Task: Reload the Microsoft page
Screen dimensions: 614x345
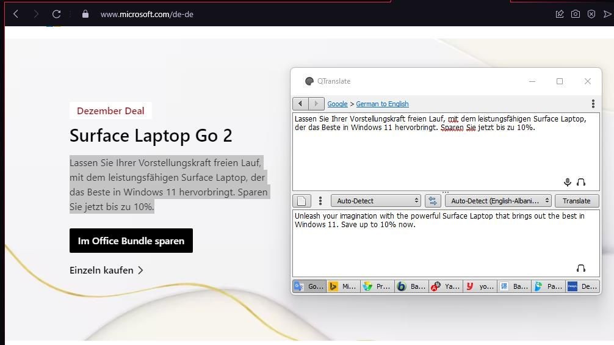Action: pyautogui.click(x=56, y=14)
